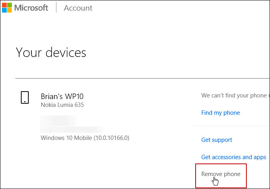Choose Remove phone for this device
The height and width of the screenshot is (189, 270).
[221, 174]
